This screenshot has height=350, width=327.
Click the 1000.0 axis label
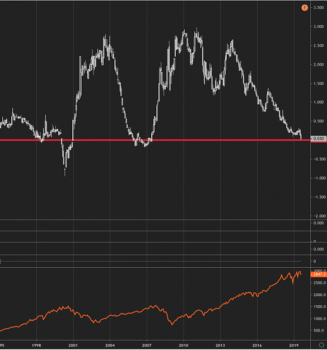coord(320,319)
